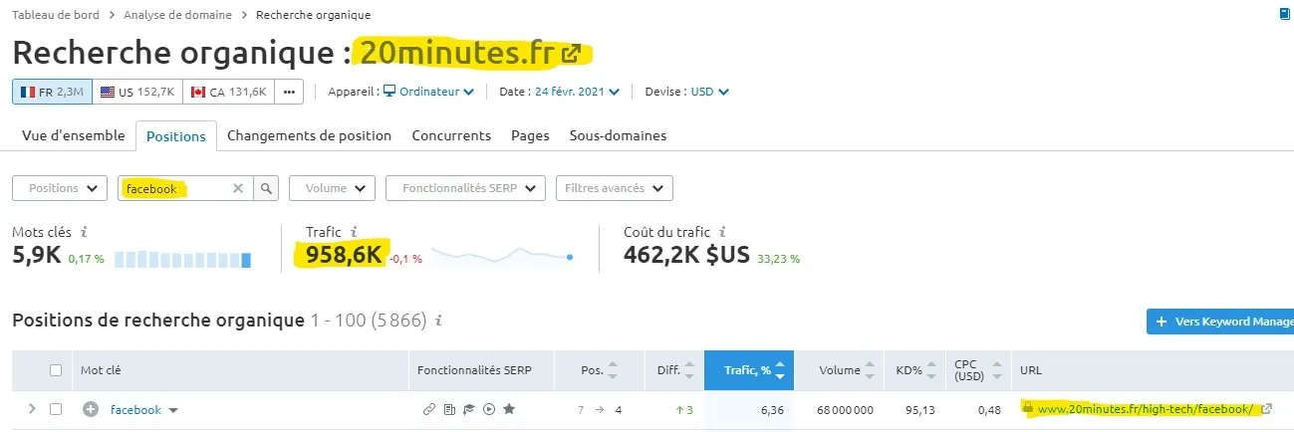Expand the facebook keyword row chevron
Screen dimensions: 1294x432
point(31,409)
